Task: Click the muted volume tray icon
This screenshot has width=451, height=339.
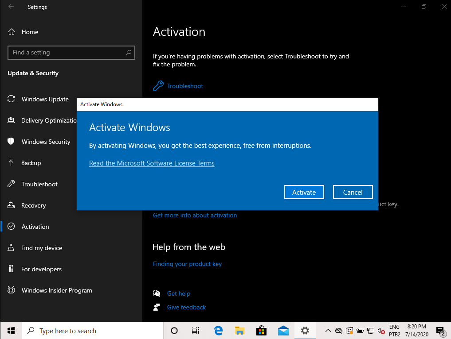Action: tap(381, 331)
